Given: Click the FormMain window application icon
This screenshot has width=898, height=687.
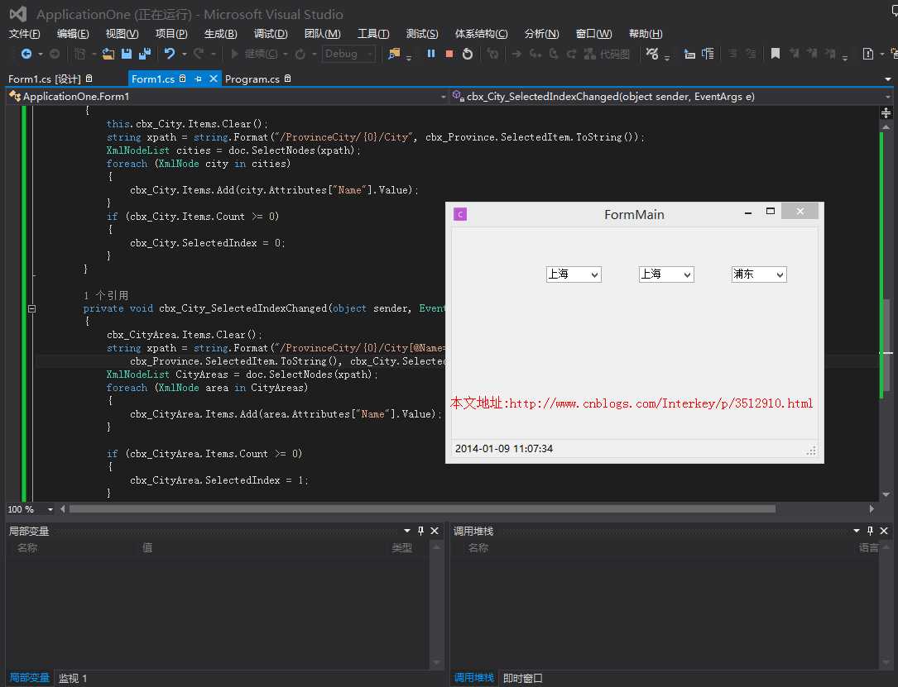Looking at the screenshot, I should click(x=460, y=214).
